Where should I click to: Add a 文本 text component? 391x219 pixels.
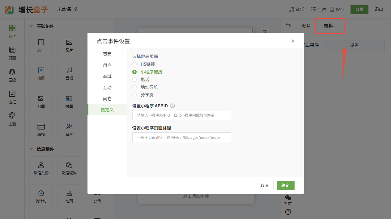[x=41, y=45]
